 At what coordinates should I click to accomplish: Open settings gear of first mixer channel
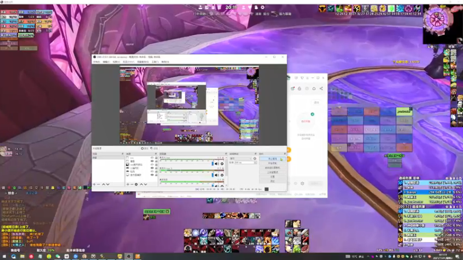(222, 164)
